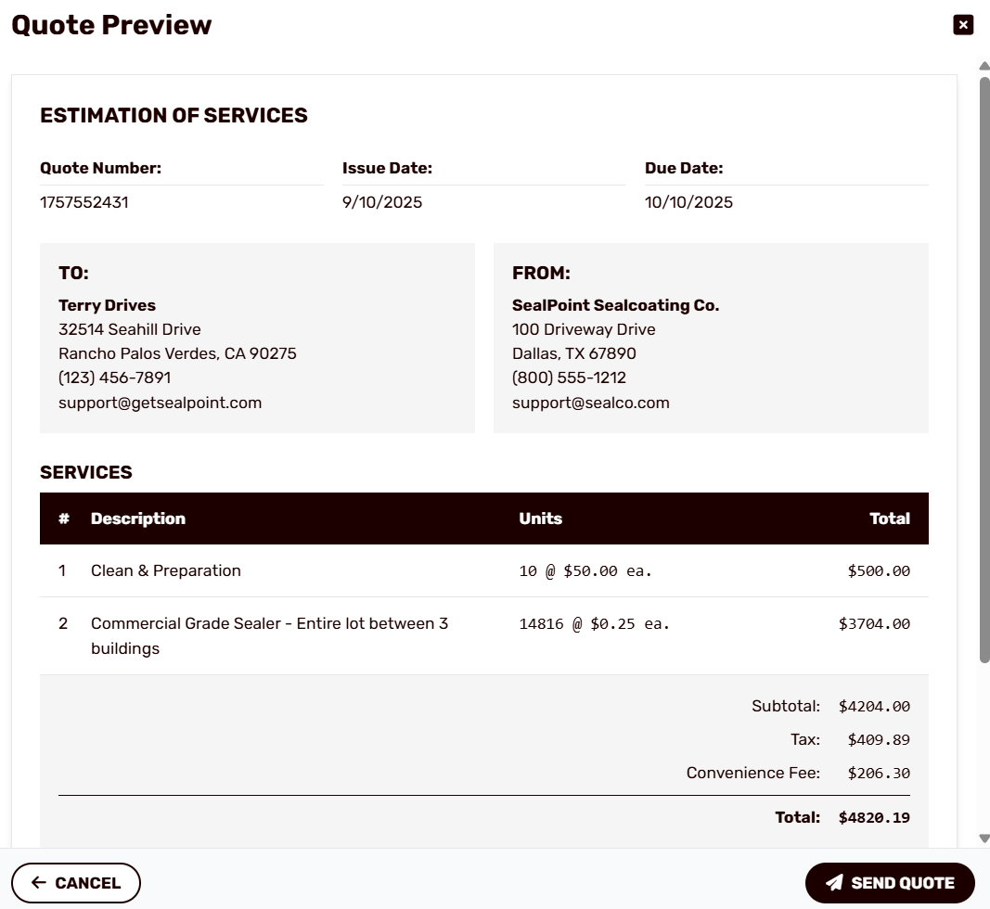The width and height of the screenshot is (990, 909).
Task: Click the paper plane icon on Send Quote
Action: pos(834,882)
